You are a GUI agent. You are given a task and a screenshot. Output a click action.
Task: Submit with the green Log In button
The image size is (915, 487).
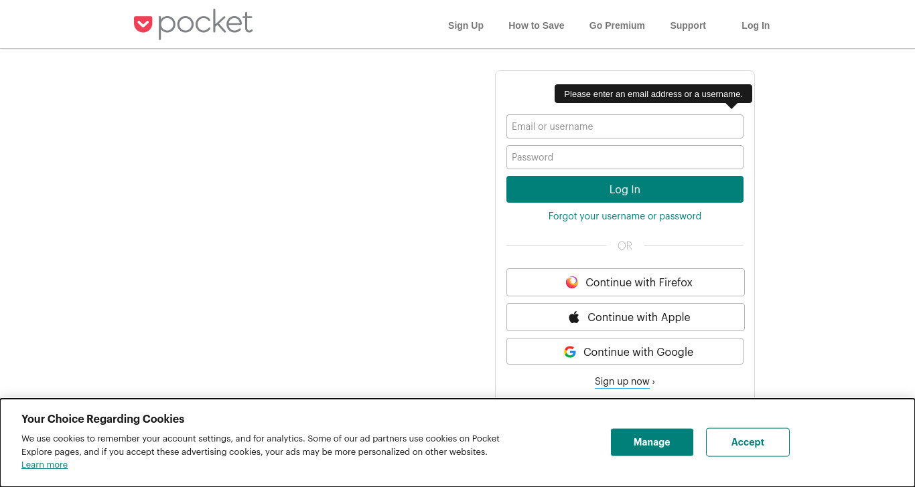(625, 189)
